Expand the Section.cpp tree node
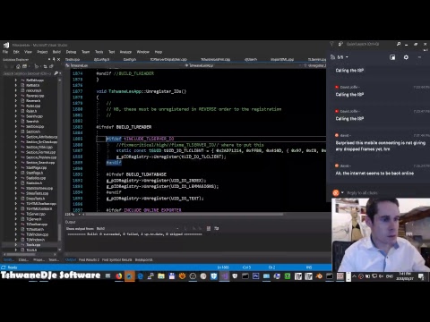The height and width of the screenshot is (322, 430). coord(16,126)
